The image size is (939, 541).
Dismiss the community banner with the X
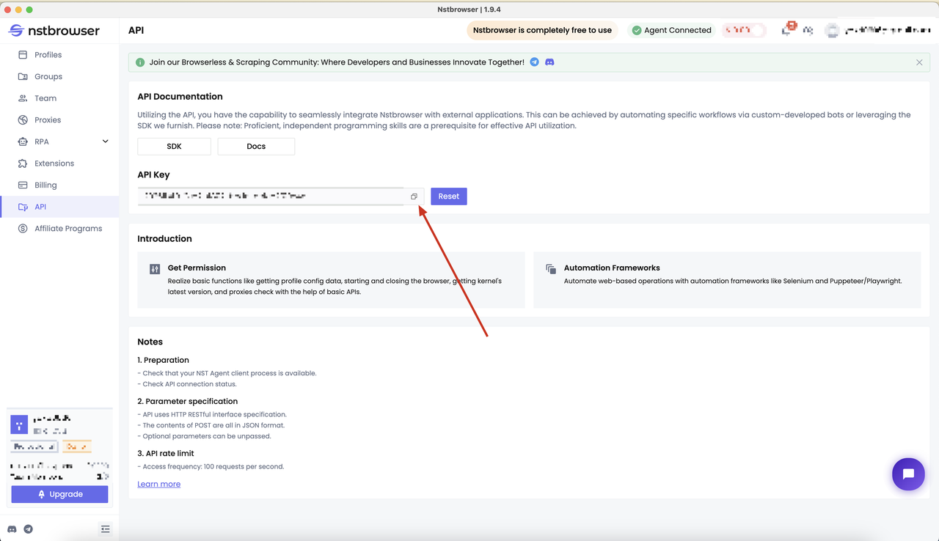pos(919,62)
